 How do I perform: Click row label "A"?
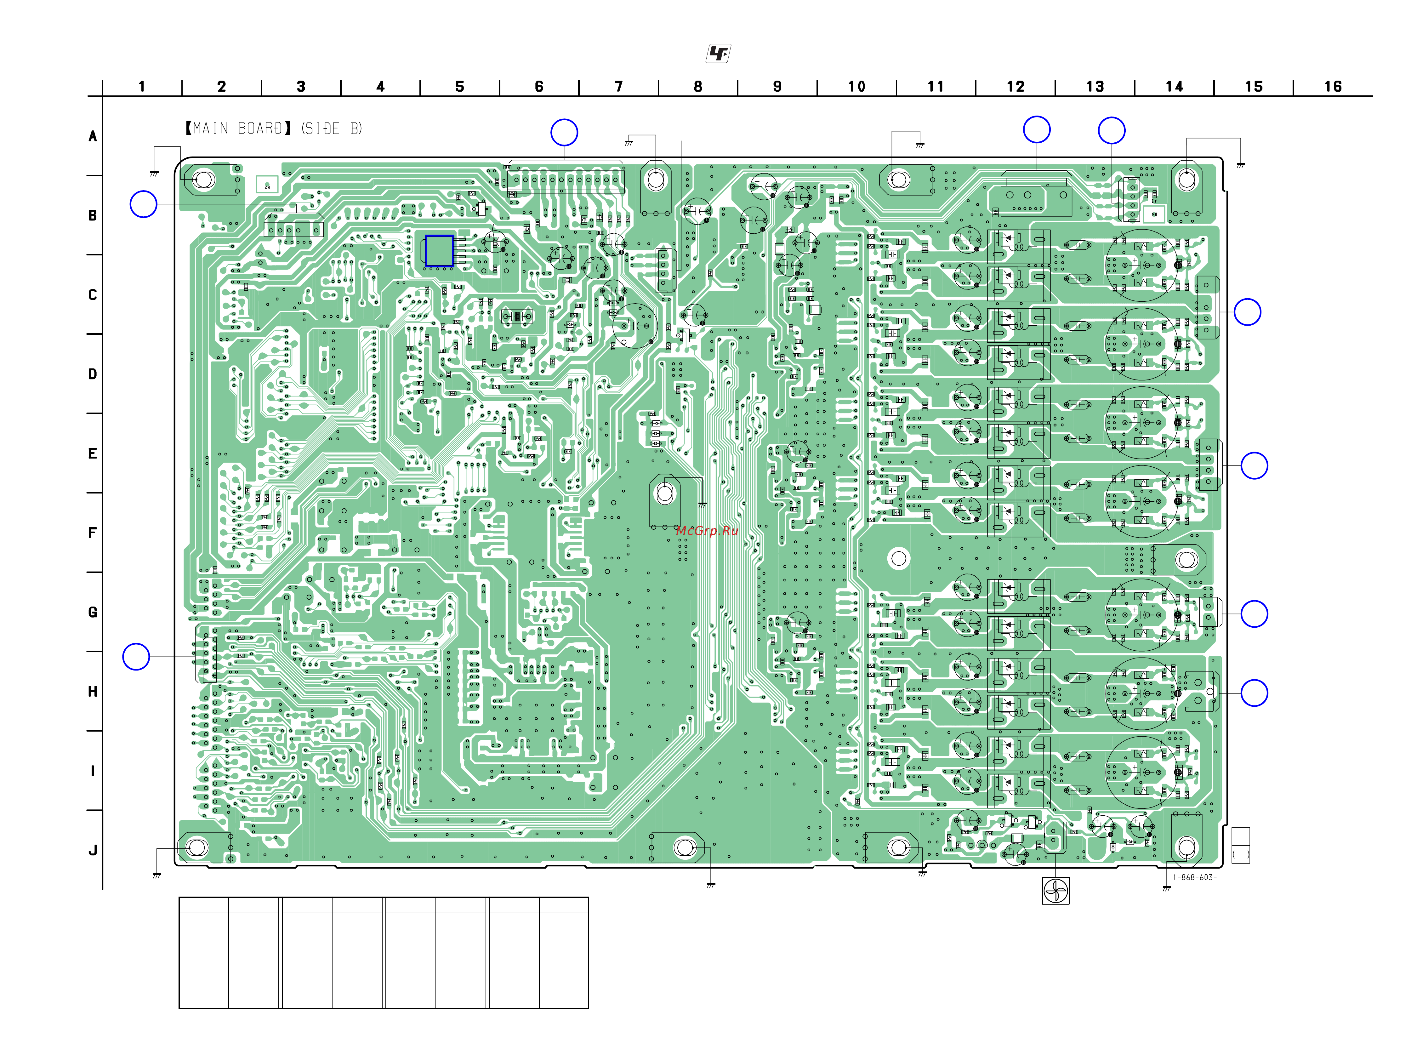pyautogui.click(x=93, y=136)
